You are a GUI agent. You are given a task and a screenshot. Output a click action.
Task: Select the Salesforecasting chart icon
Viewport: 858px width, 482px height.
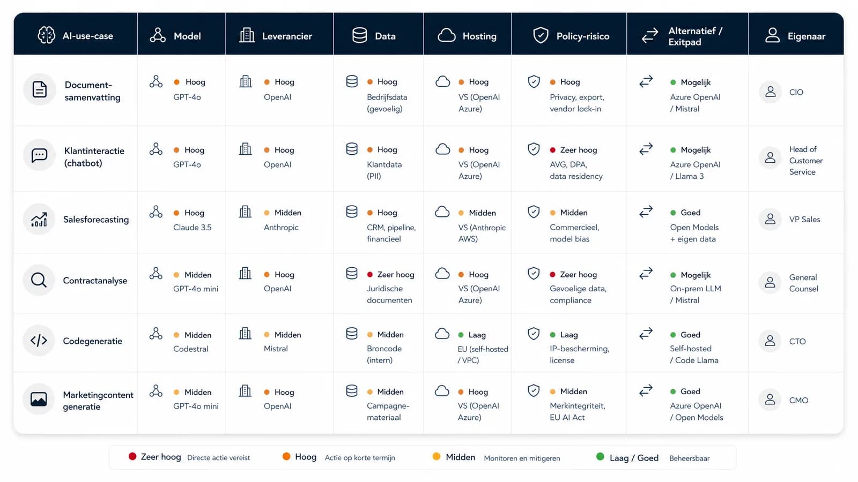point(39,219)
